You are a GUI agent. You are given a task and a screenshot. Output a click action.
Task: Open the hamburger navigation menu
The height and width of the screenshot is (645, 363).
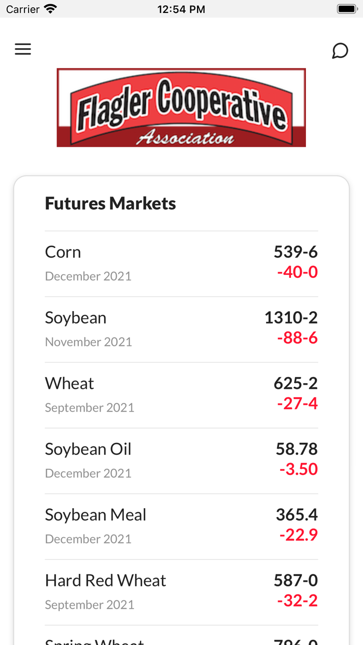tap(23, 49)
